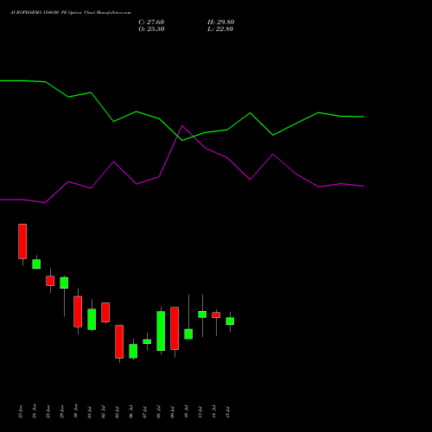The width and height of the screenshot is (432, 432).
Task: Click the chart title text AUROPHARMA 1540.00 PE
Action: 38,13
